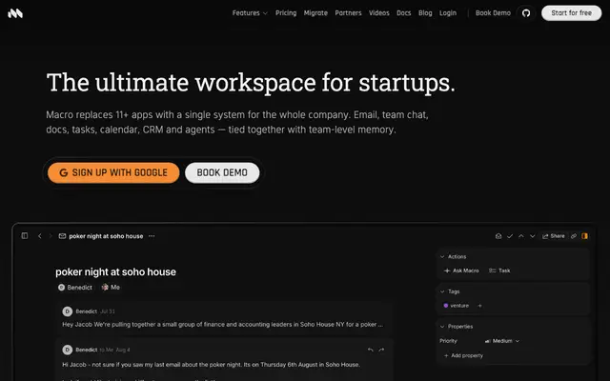
Task: Click Sign Up With Google button
Action: pos(113,172)
